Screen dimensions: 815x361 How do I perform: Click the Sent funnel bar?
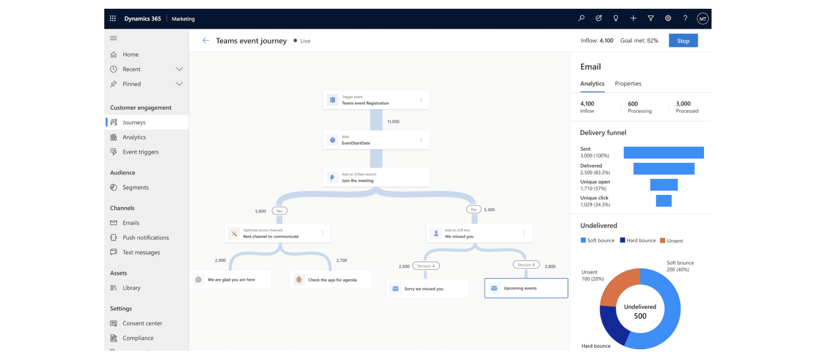tap(663, 152)
